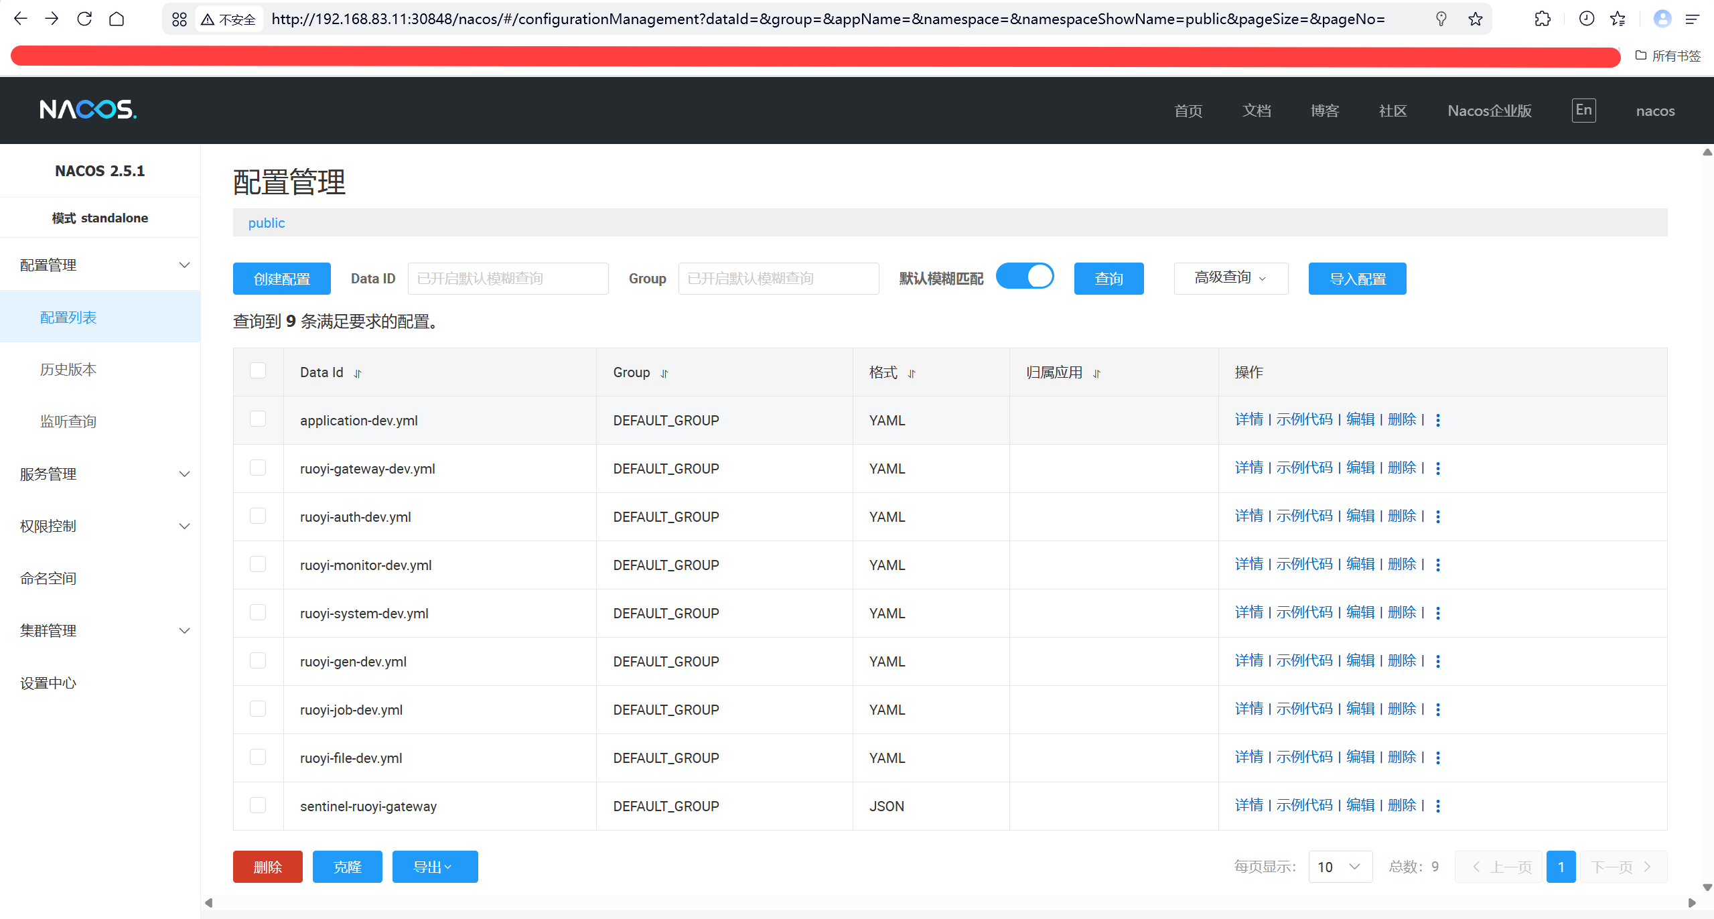Open more actions for ruoyi-gateway-dev.yml

point(1438,468)
